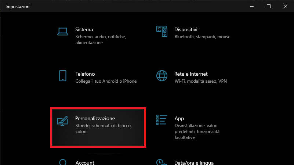The width and height of the screenshot is (294, 165).
Task: Click the Account person icon
Action: [63, 162]
